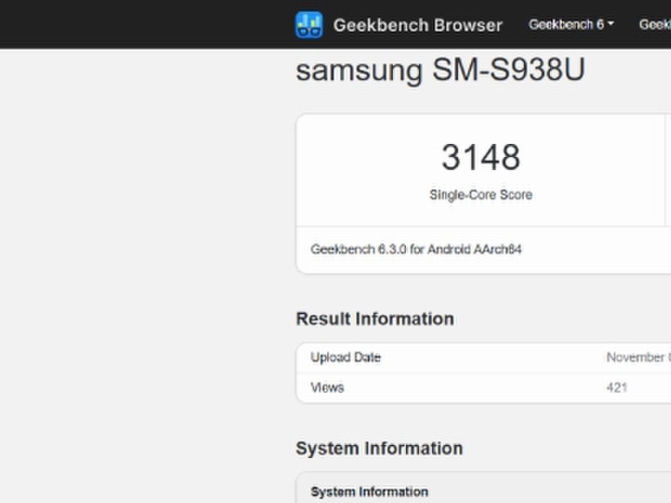This screenshot has width=671, height=503.
Task: Select the System Information table header
Action: (x=369, y=492)
